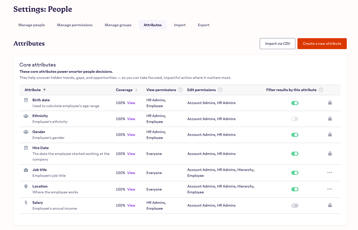Open the Import tab
Image resolution: width=358 pixels, height=230 pixels.
tap(180, 25)
